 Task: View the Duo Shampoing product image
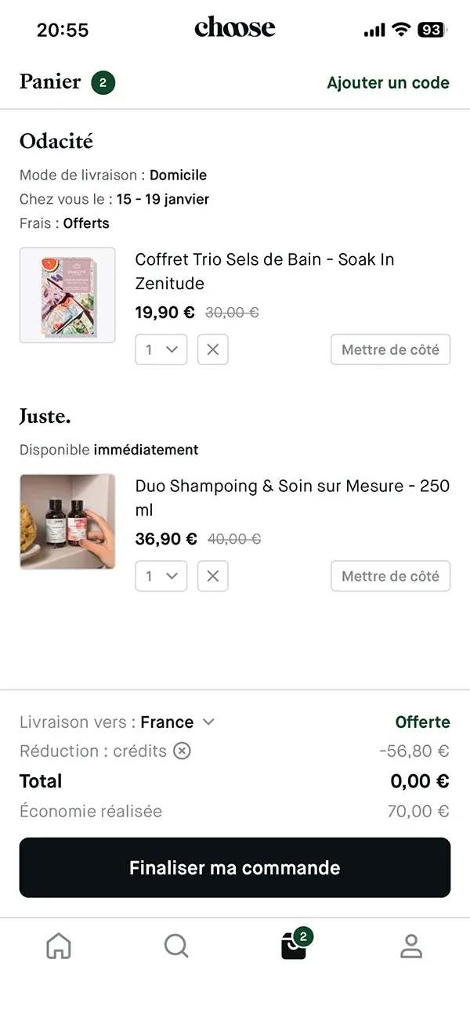67,522
